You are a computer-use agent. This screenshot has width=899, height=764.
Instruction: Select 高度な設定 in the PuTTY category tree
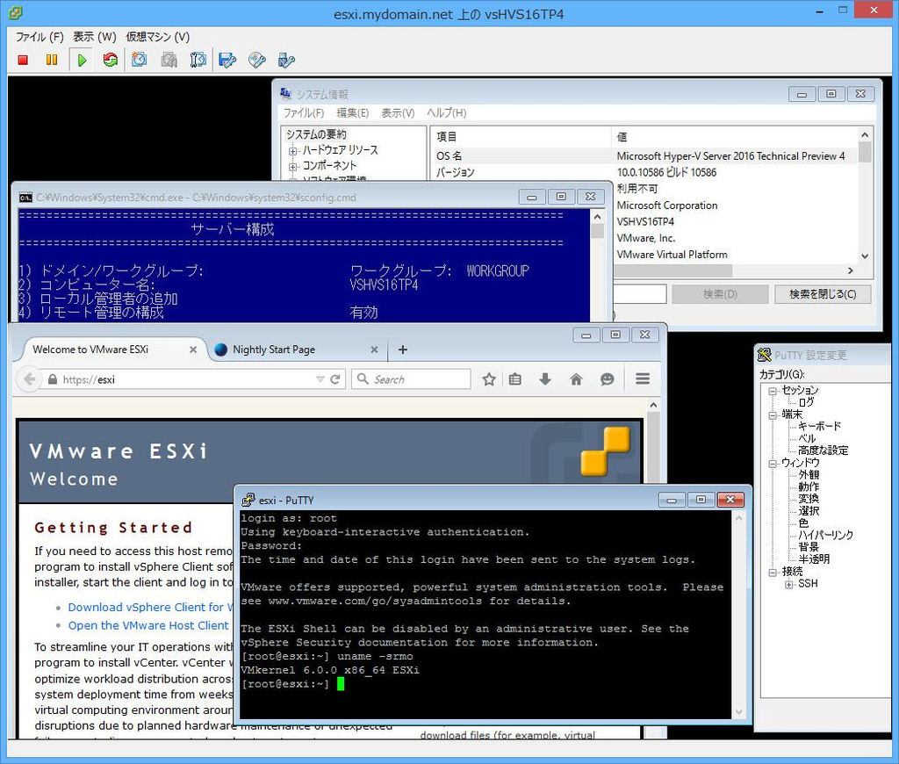(x=823, y=450)
